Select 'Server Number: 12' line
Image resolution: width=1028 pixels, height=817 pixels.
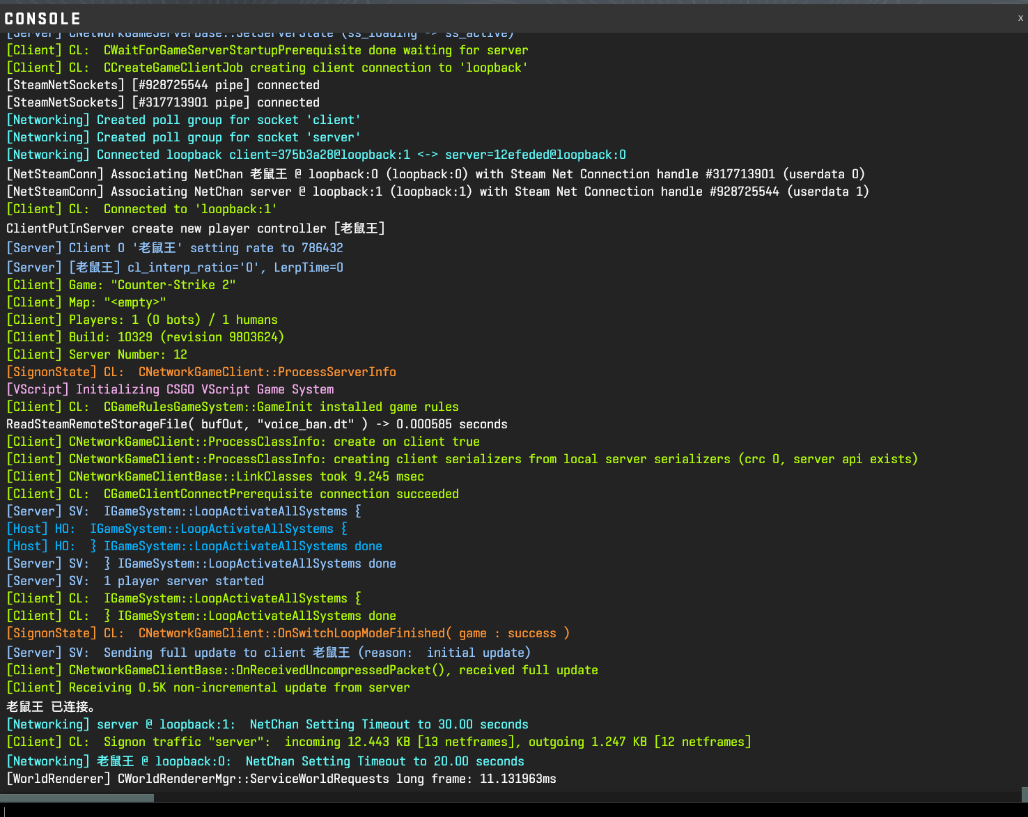click(97, 355)
